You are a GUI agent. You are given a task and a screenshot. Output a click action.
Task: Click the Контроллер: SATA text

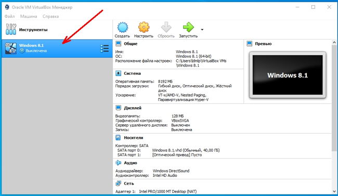tap(132, 146)
